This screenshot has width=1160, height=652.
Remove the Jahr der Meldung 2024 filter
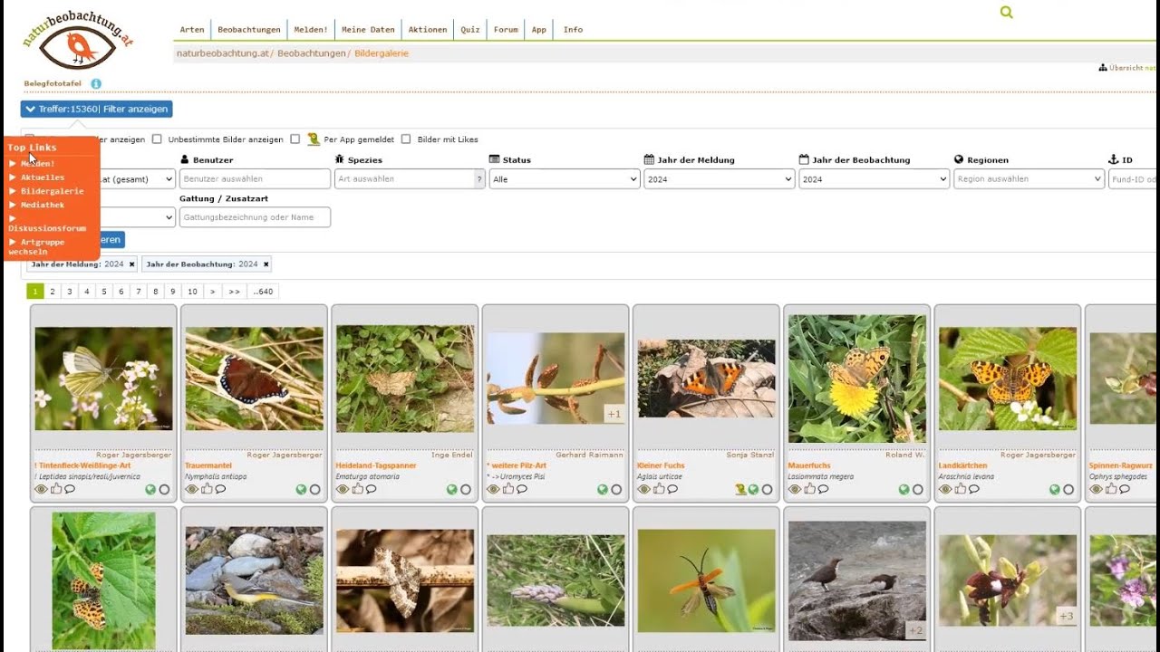point(131,264)
